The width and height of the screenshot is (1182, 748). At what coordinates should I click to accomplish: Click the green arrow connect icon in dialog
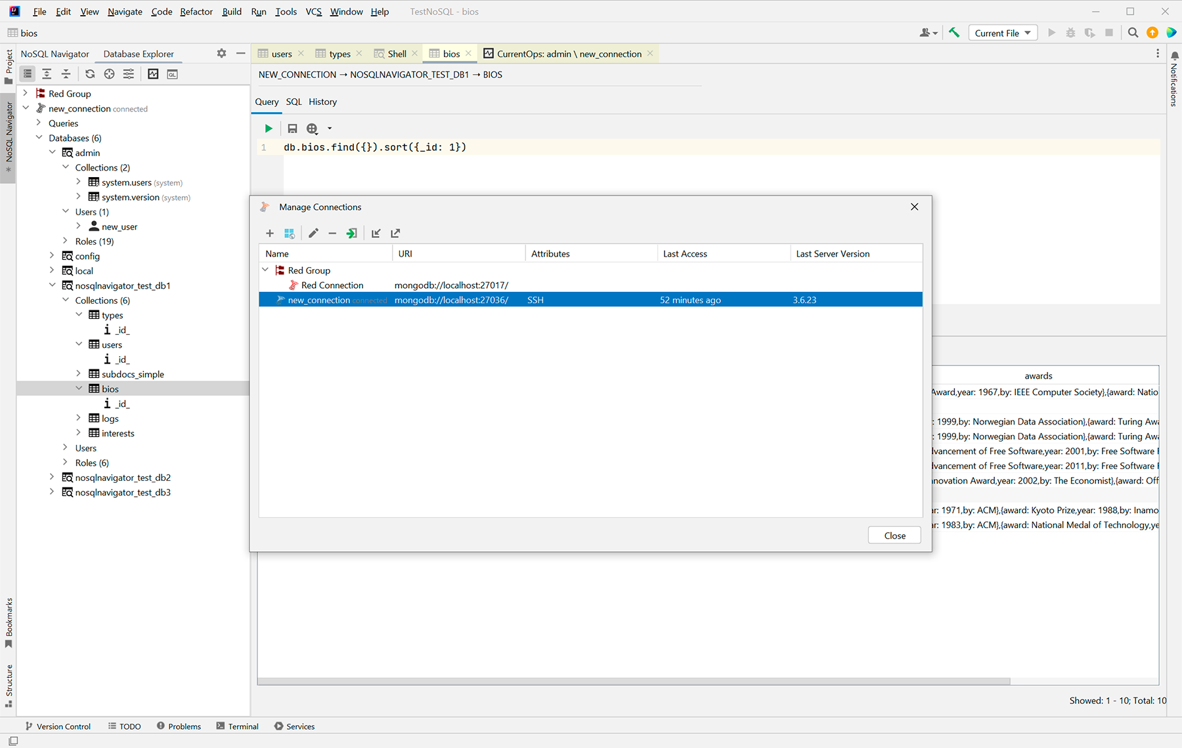click(x=352, y=233)
